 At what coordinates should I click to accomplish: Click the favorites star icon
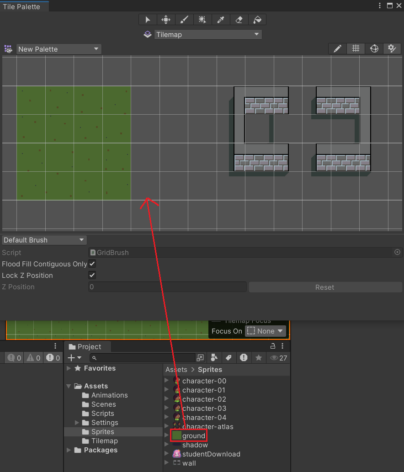coord(259,358)
